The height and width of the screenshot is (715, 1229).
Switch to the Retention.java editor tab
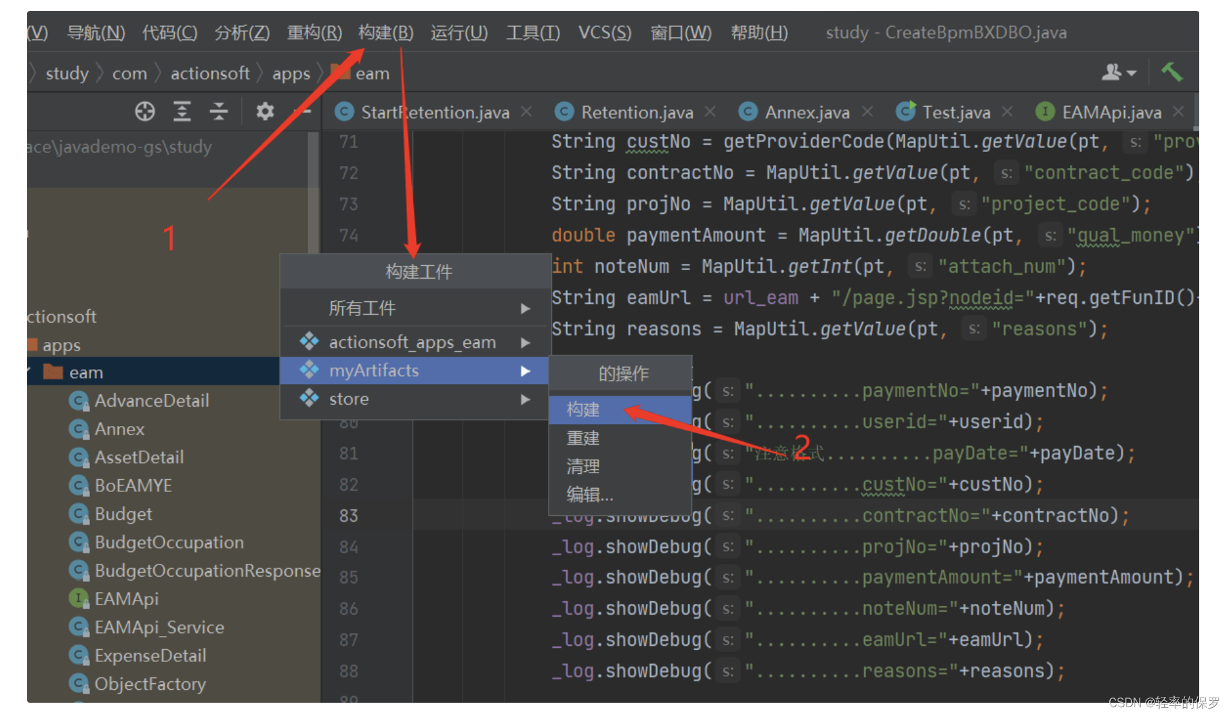pyautogui.click(x=637, y=112)
